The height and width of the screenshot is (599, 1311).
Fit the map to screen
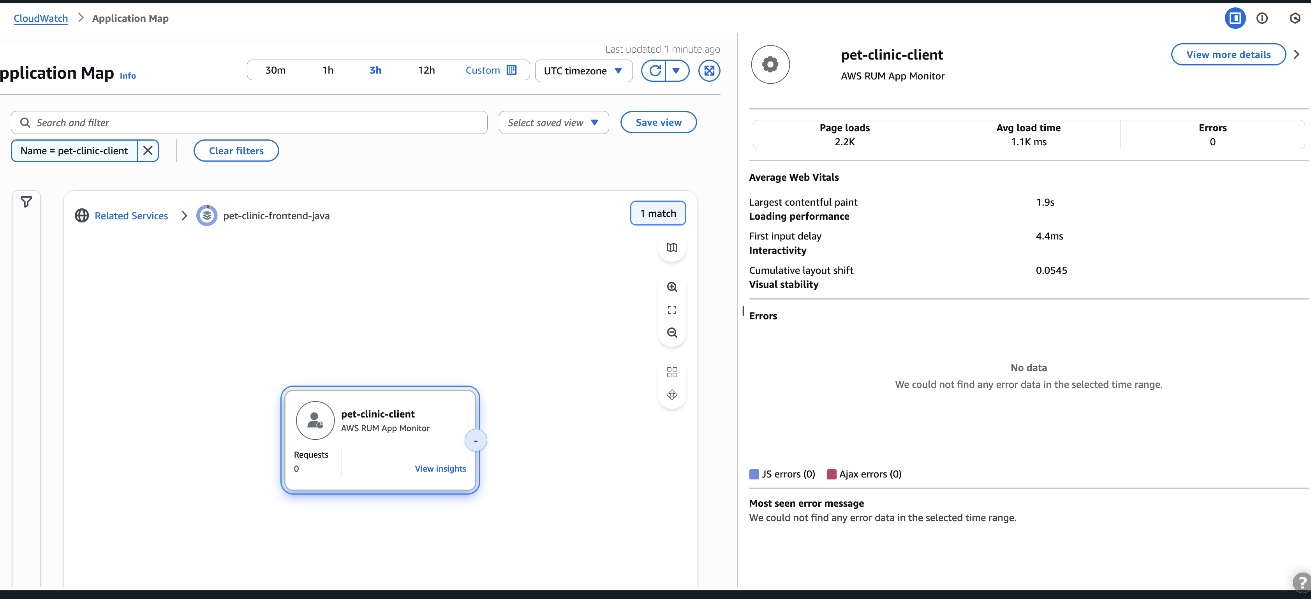672,309
